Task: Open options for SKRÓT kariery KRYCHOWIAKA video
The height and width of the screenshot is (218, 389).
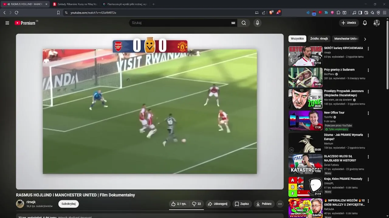Action: [x=368, y=48]
